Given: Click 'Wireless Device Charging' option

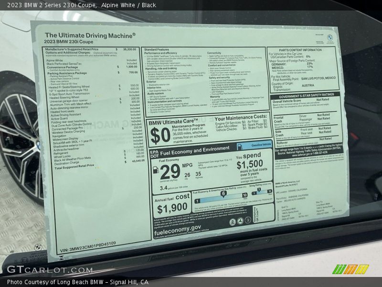Looking at the screenshot, I should tap(68, 132).
